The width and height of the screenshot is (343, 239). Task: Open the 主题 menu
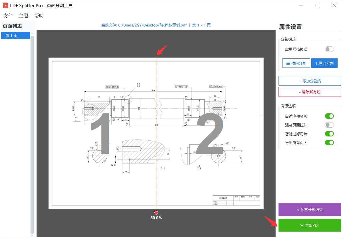(x=23, y=16)
